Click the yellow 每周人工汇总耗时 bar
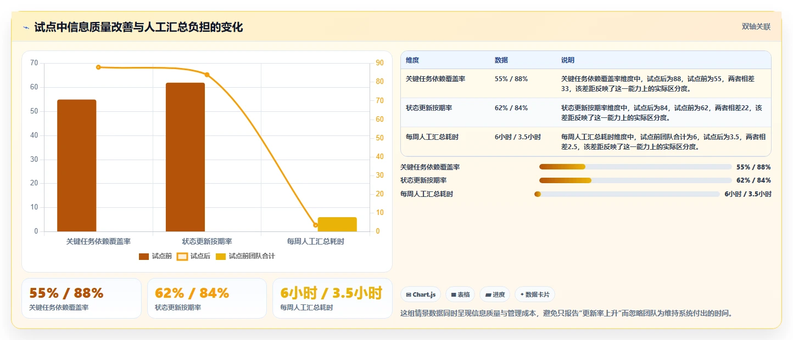 337,224
